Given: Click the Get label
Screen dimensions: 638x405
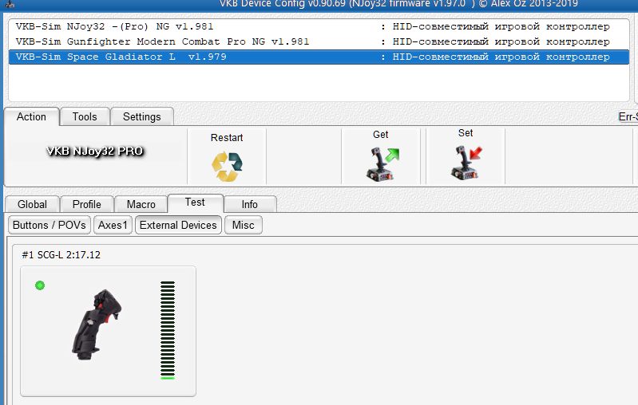Looking at the screenshot, I should tap(380, 135).
